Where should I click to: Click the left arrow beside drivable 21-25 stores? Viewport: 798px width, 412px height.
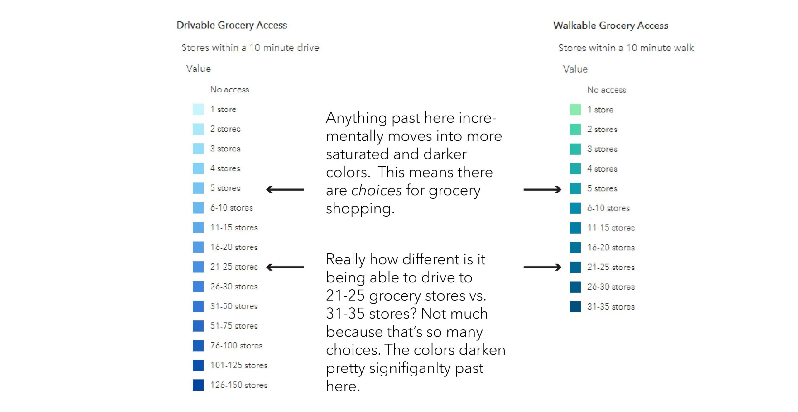click(x=285, y=267)
